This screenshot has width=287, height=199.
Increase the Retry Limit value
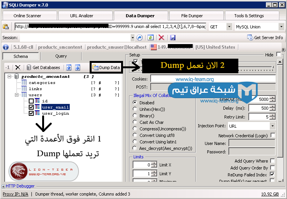(x=272, y=115)
